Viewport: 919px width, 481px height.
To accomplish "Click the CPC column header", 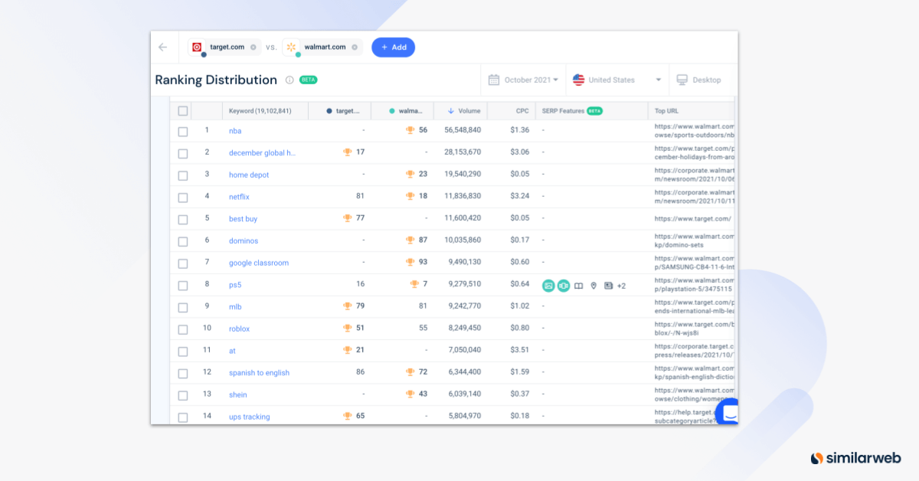I will 521,111.
